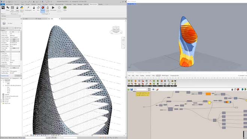Open the 3D View type selector dropdown
The width and height of the screenshot is (247, 139).
(11, 23)
